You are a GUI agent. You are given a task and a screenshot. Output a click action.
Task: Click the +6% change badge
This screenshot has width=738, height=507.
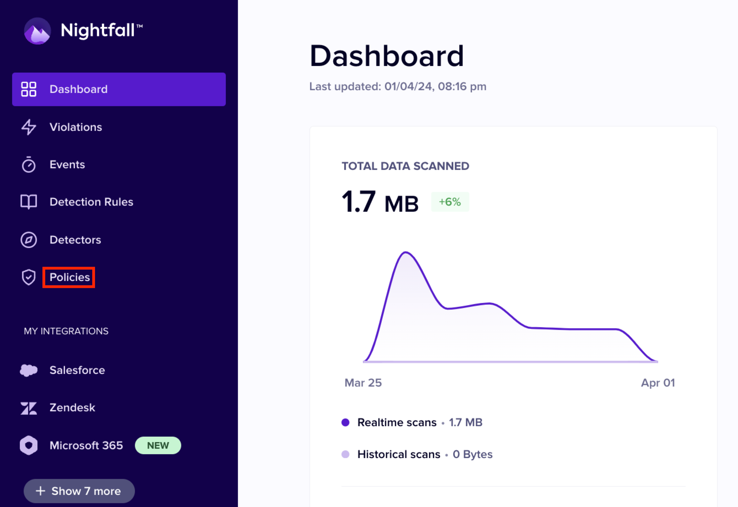point(450,202)
